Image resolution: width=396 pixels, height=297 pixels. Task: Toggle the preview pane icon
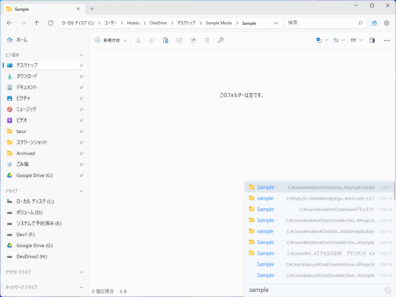372,40
